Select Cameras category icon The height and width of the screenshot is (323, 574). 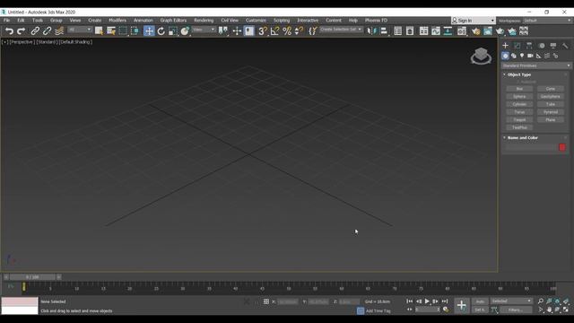click(530, 56)
